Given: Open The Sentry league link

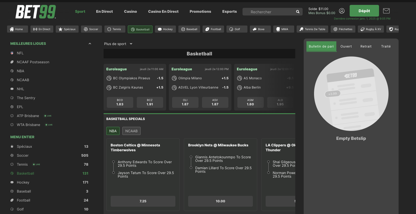Looking at the screenshot, I should pos(26,98).
